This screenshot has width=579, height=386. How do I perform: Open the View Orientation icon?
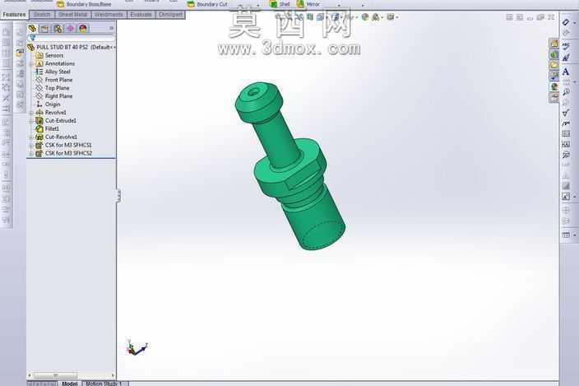tap(320, 17)
